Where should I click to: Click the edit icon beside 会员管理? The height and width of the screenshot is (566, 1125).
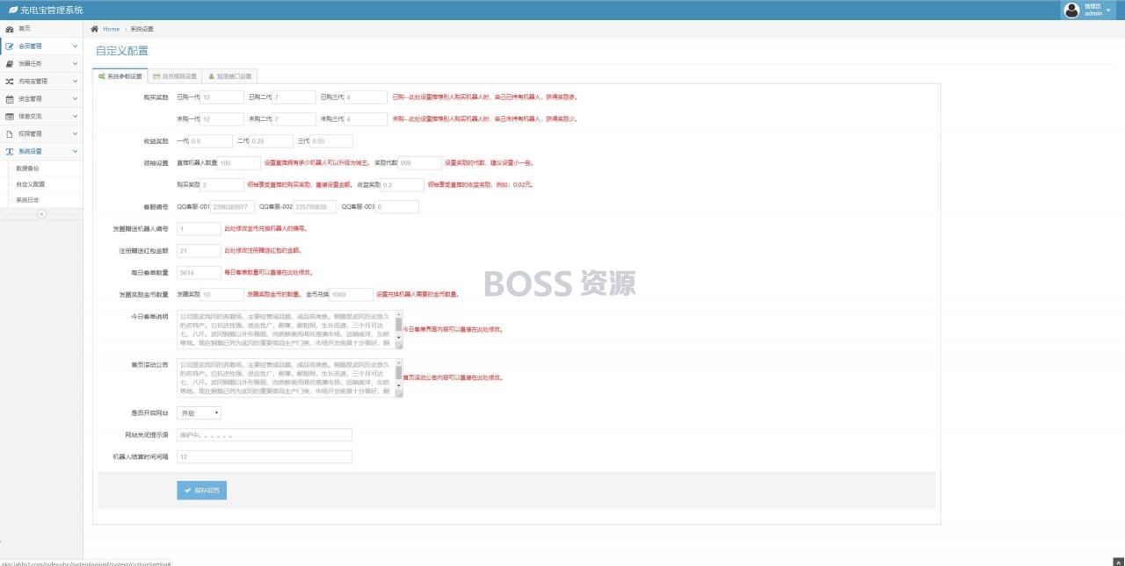(10, 46)
